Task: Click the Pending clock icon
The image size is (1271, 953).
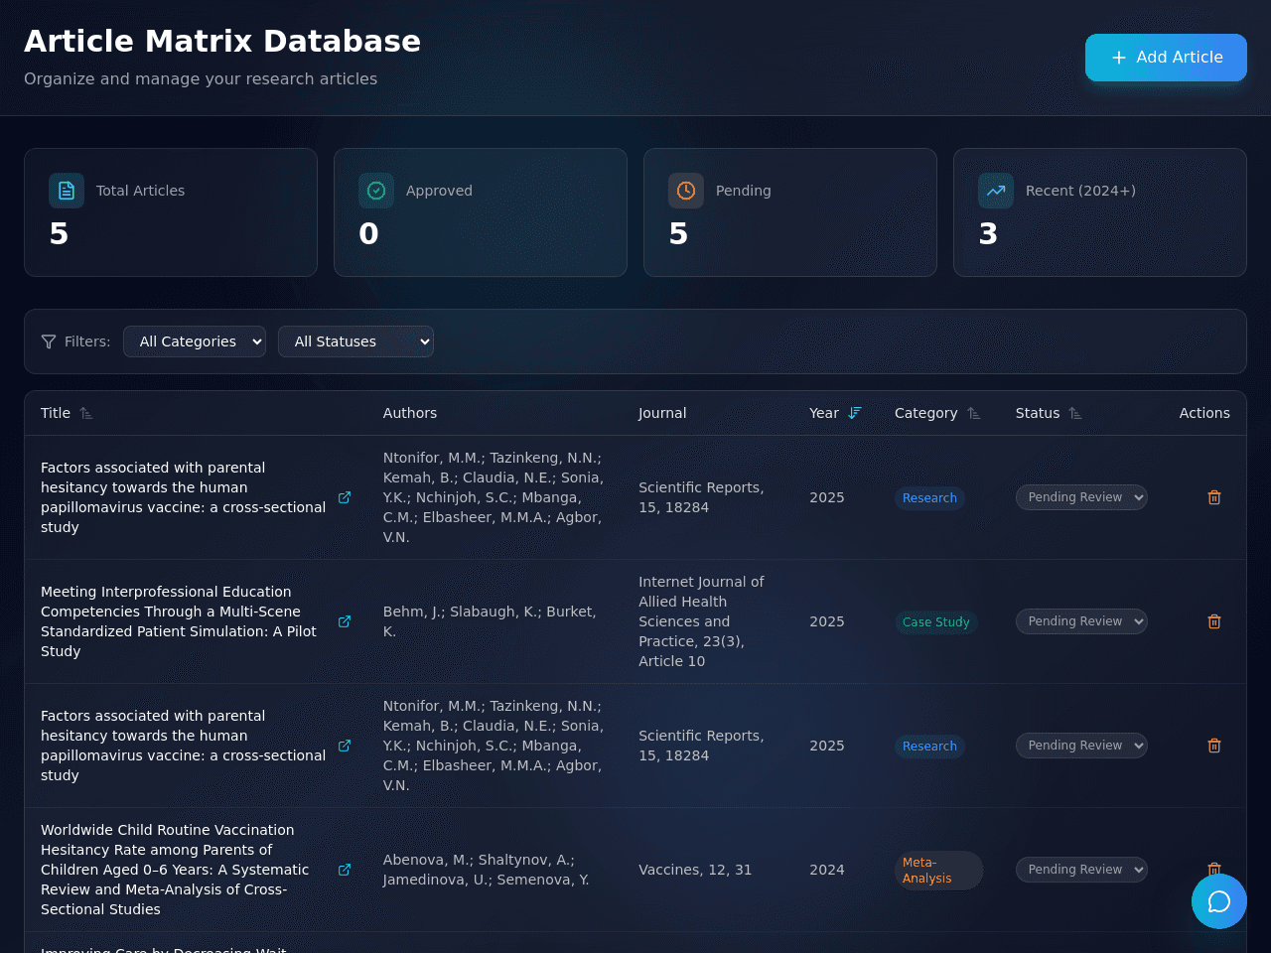Action: click(x=686, y=191)
